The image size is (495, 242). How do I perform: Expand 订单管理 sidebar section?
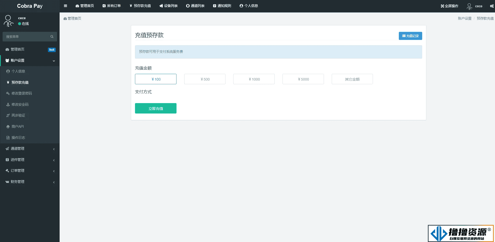(30, 171)
